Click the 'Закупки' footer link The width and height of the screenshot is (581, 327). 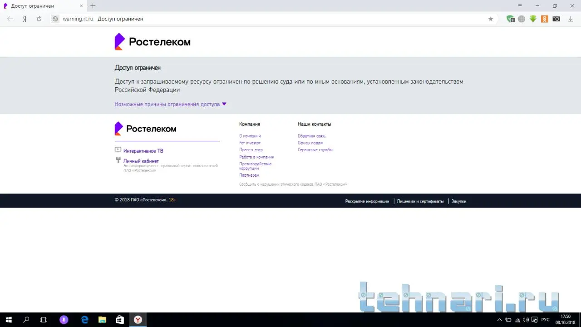click(x=459, y=201)
